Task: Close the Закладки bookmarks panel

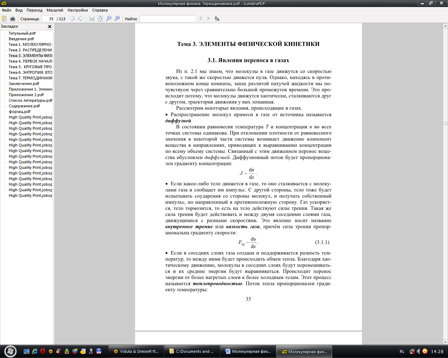Action: point(50,27)
